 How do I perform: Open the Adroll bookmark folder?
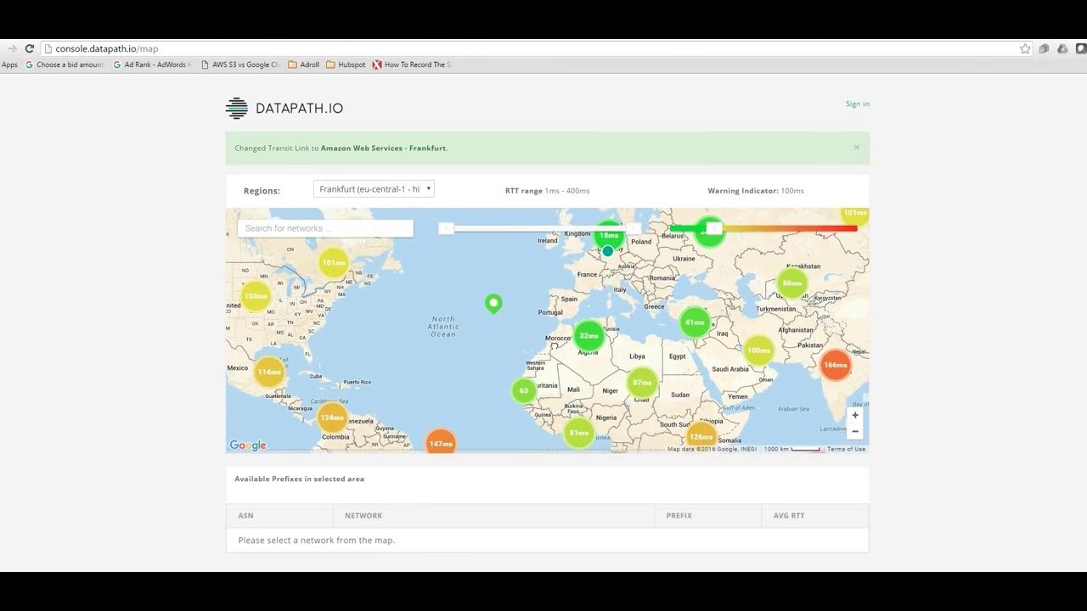(304, 64)
